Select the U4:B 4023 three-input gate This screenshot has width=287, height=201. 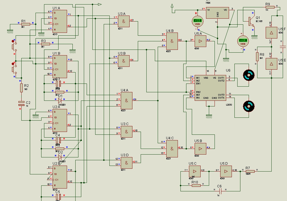(x=172, y=41)
